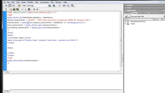The height and width of the screenshot is (93, 165).
Task: Click horizontal scroll right arrow
Action: pos(119,72)
